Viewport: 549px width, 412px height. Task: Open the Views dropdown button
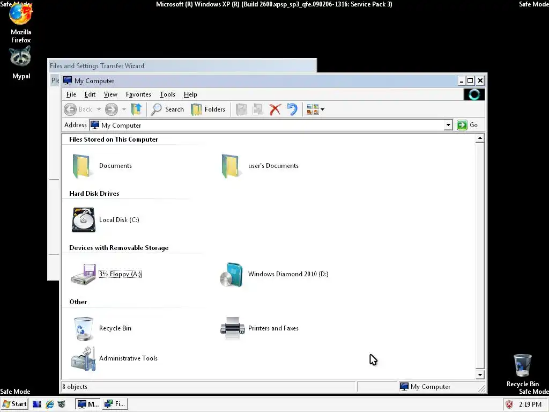(315, 109)
